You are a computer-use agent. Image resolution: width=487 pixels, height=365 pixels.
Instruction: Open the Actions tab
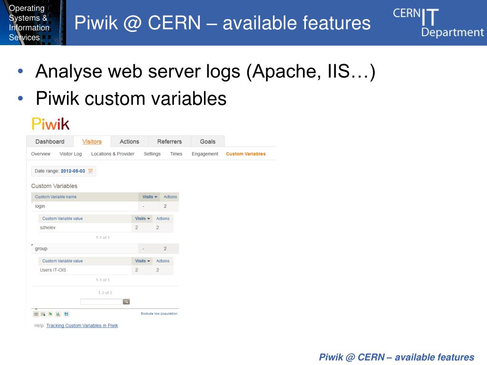pyautogui.click(x=129, y=142)
